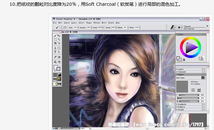
Task: Select the Shape Selection arrow tool
Action: [x=59, y=52]
